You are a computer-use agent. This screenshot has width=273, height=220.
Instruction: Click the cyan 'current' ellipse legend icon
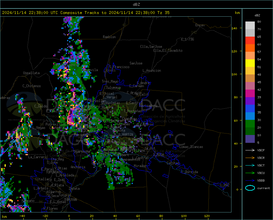[x=250, y=188]
